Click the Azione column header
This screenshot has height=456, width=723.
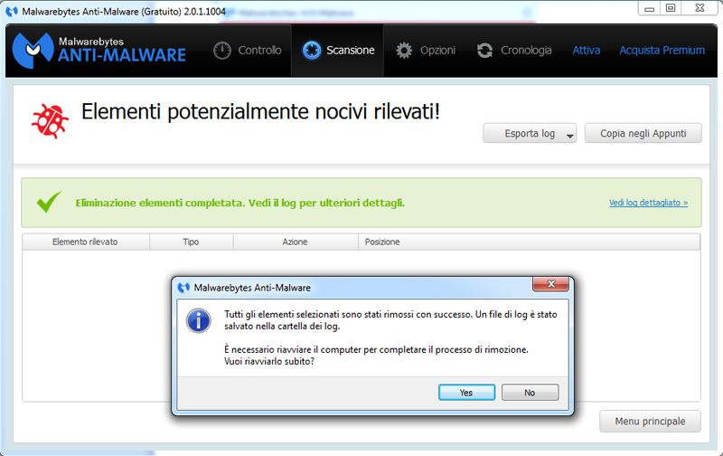[x=296, y=242]
